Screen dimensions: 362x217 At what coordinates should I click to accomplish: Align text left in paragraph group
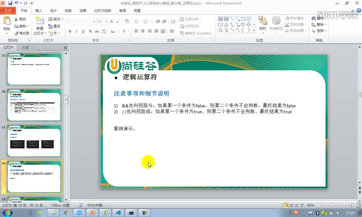[136, 31]
